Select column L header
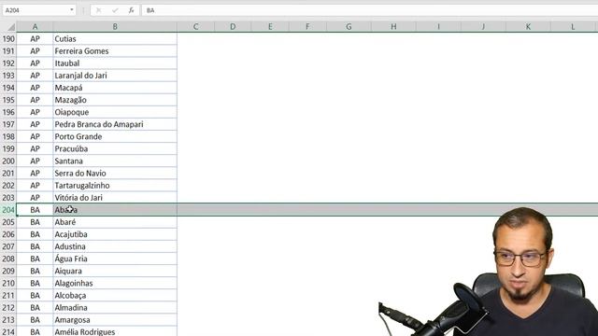Screen dimensions: 598x336 [x=573, y=27]
